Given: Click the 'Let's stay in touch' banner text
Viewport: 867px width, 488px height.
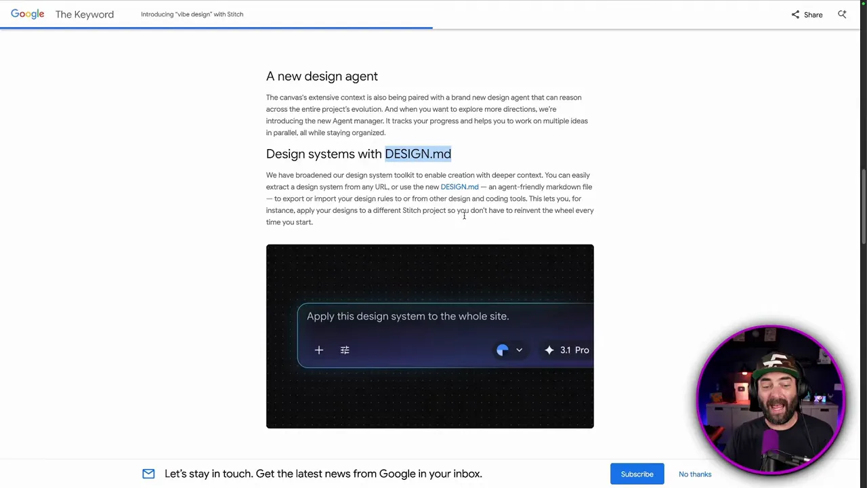Looking at the screenshot, I should [x=323, y=474].
